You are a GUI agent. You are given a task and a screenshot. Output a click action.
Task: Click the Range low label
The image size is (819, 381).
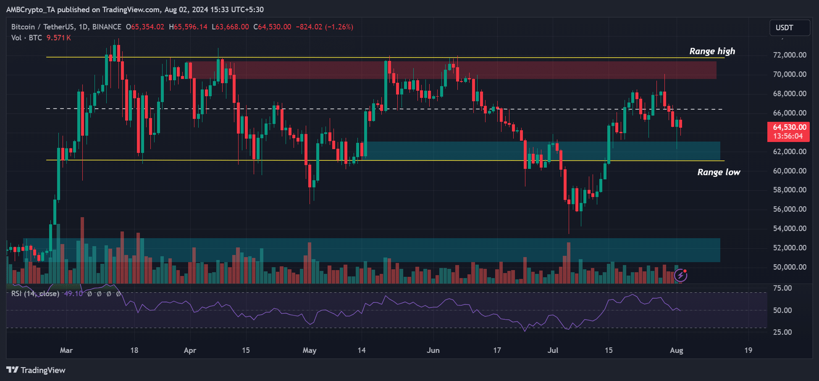tap(719, 172)
